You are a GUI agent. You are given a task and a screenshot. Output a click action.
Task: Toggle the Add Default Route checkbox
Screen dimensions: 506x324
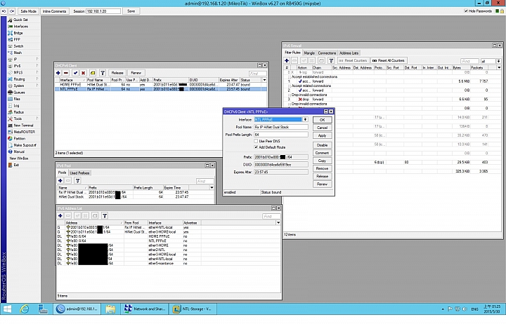pyautogui.click(x=256, y=147)
